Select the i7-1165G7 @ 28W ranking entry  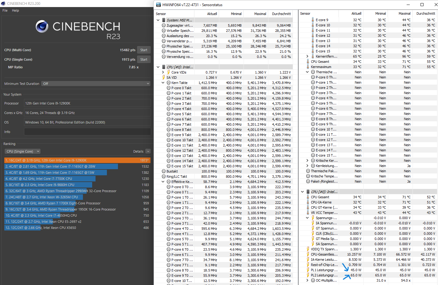click(77, 166)
